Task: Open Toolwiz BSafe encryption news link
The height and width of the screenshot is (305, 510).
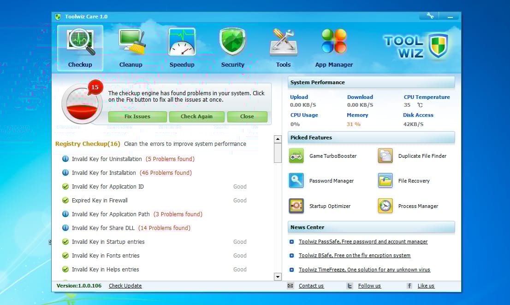Action: click(355, 256)
